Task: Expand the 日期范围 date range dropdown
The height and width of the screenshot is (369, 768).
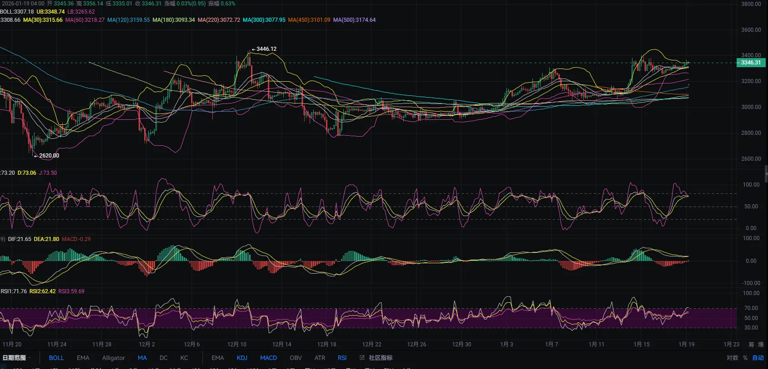Action: pos(16,358)
